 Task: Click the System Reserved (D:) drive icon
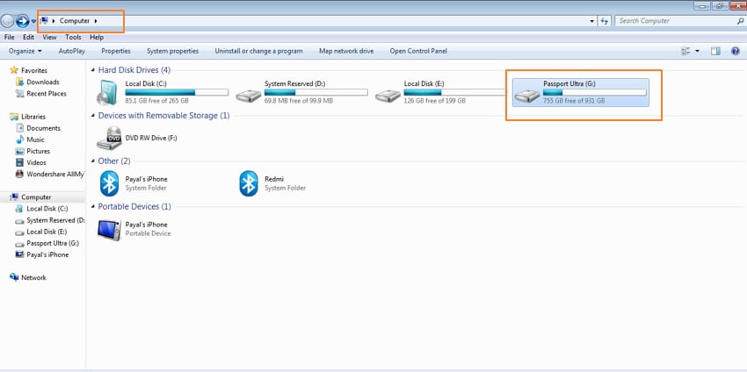[249, 97]
